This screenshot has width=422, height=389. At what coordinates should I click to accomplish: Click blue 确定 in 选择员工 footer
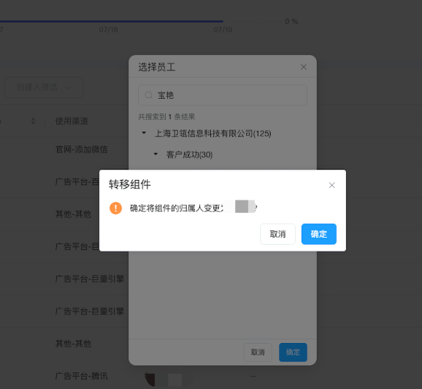point(293,352)
